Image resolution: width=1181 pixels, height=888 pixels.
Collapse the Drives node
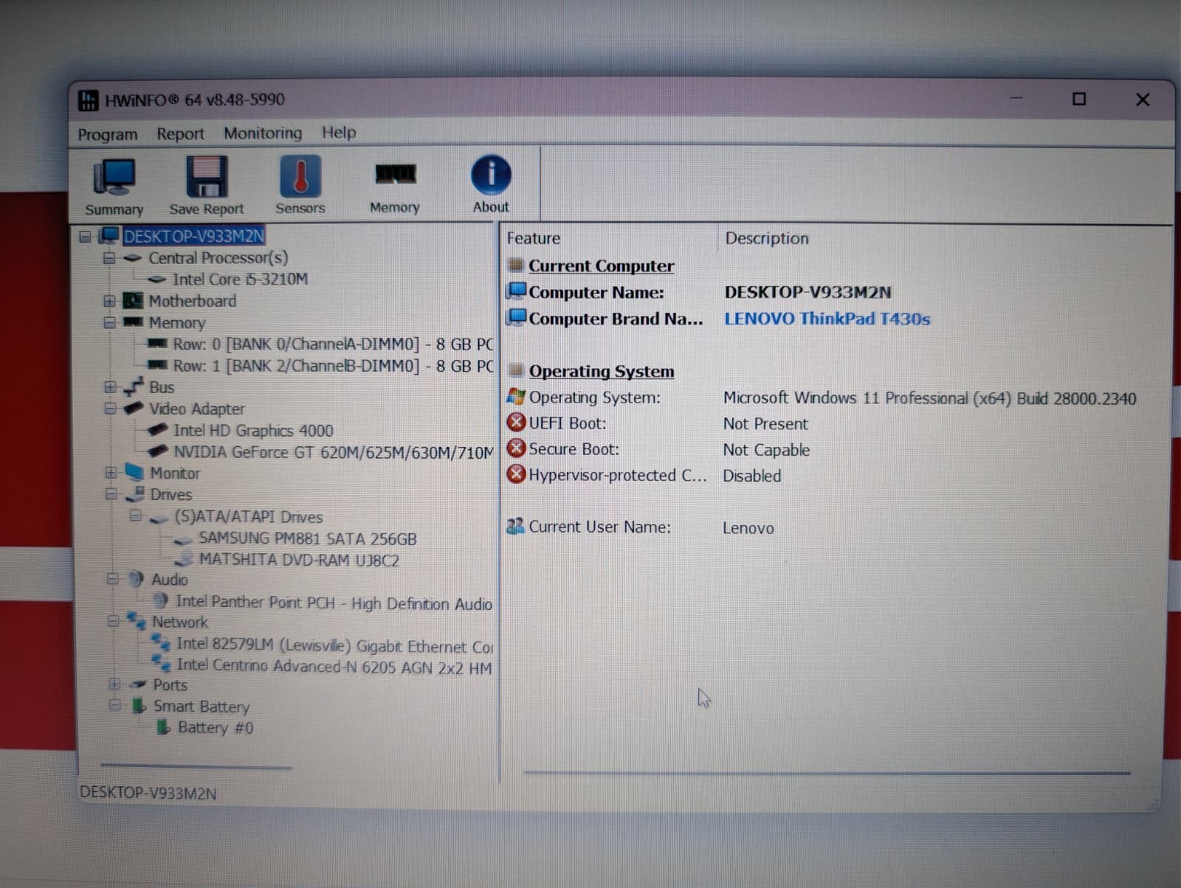[x=111, y=494]
